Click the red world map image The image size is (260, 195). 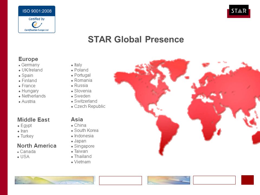coord(187,107)
